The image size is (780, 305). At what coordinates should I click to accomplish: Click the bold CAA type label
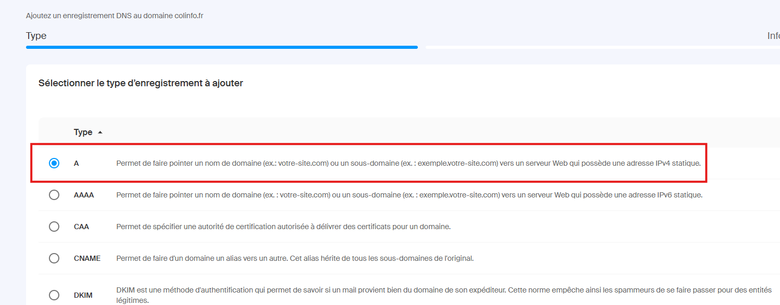coord(81,227)
